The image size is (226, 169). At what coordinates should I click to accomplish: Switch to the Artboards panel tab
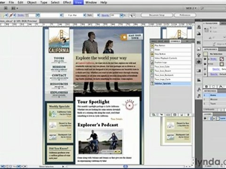(210, 91)
